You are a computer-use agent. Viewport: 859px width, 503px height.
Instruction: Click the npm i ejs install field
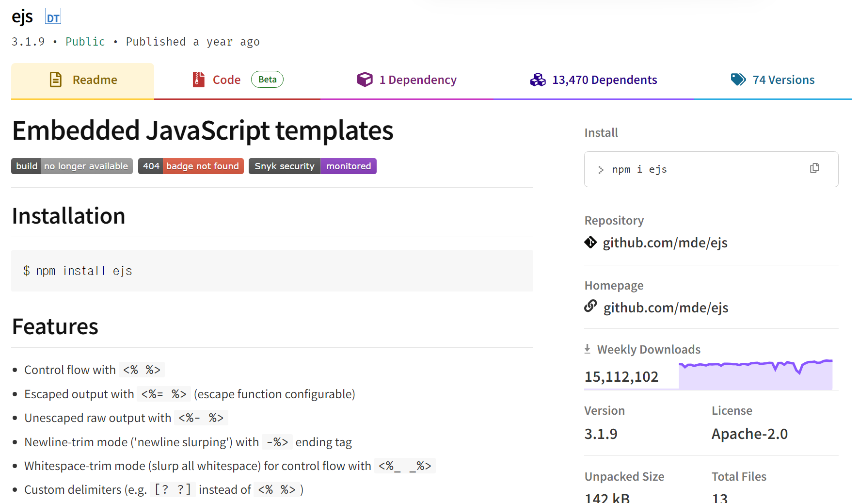[x=711, y=169]
